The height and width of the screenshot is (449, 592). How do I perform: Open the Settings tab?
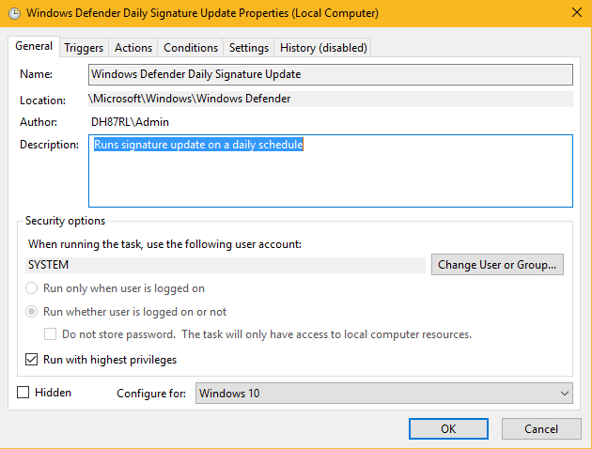pos(249,48)
